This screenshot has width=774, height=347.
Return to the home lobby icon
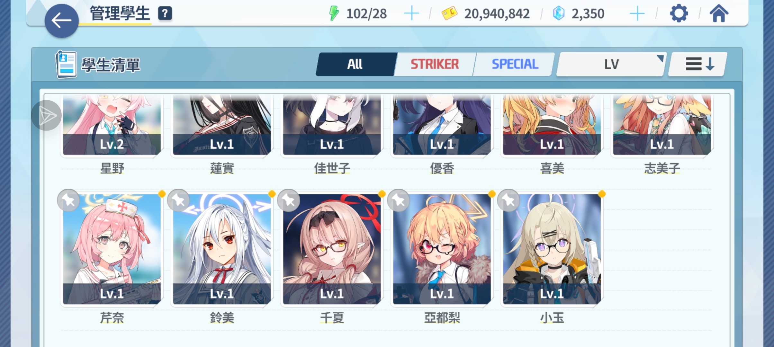click(719, 13)
